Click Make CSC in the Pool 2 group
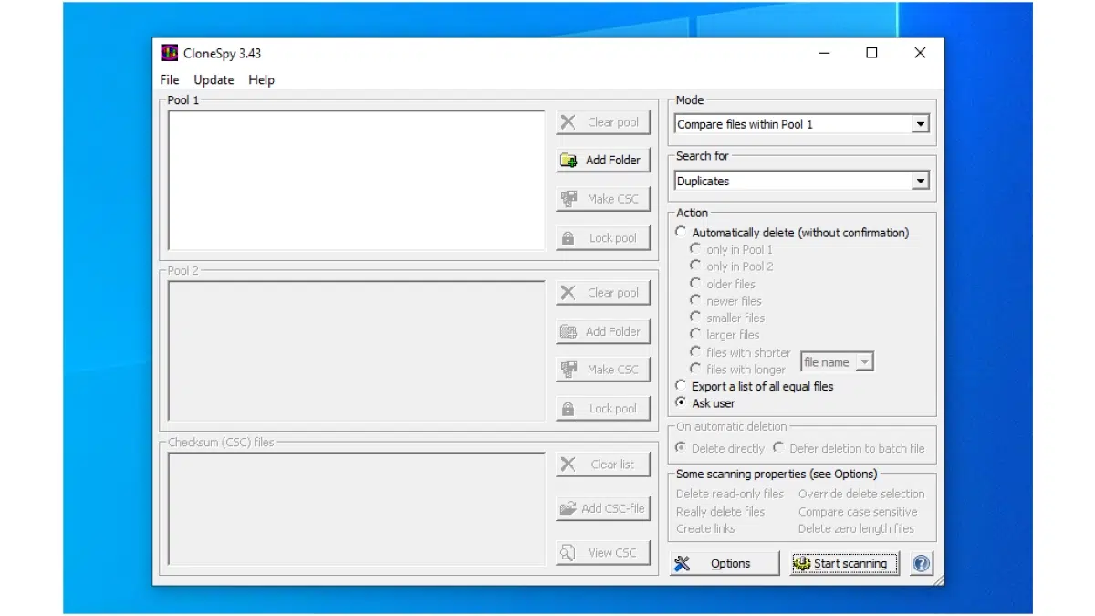The height and width of the screenshot is (616, 1095). (603, 370)
